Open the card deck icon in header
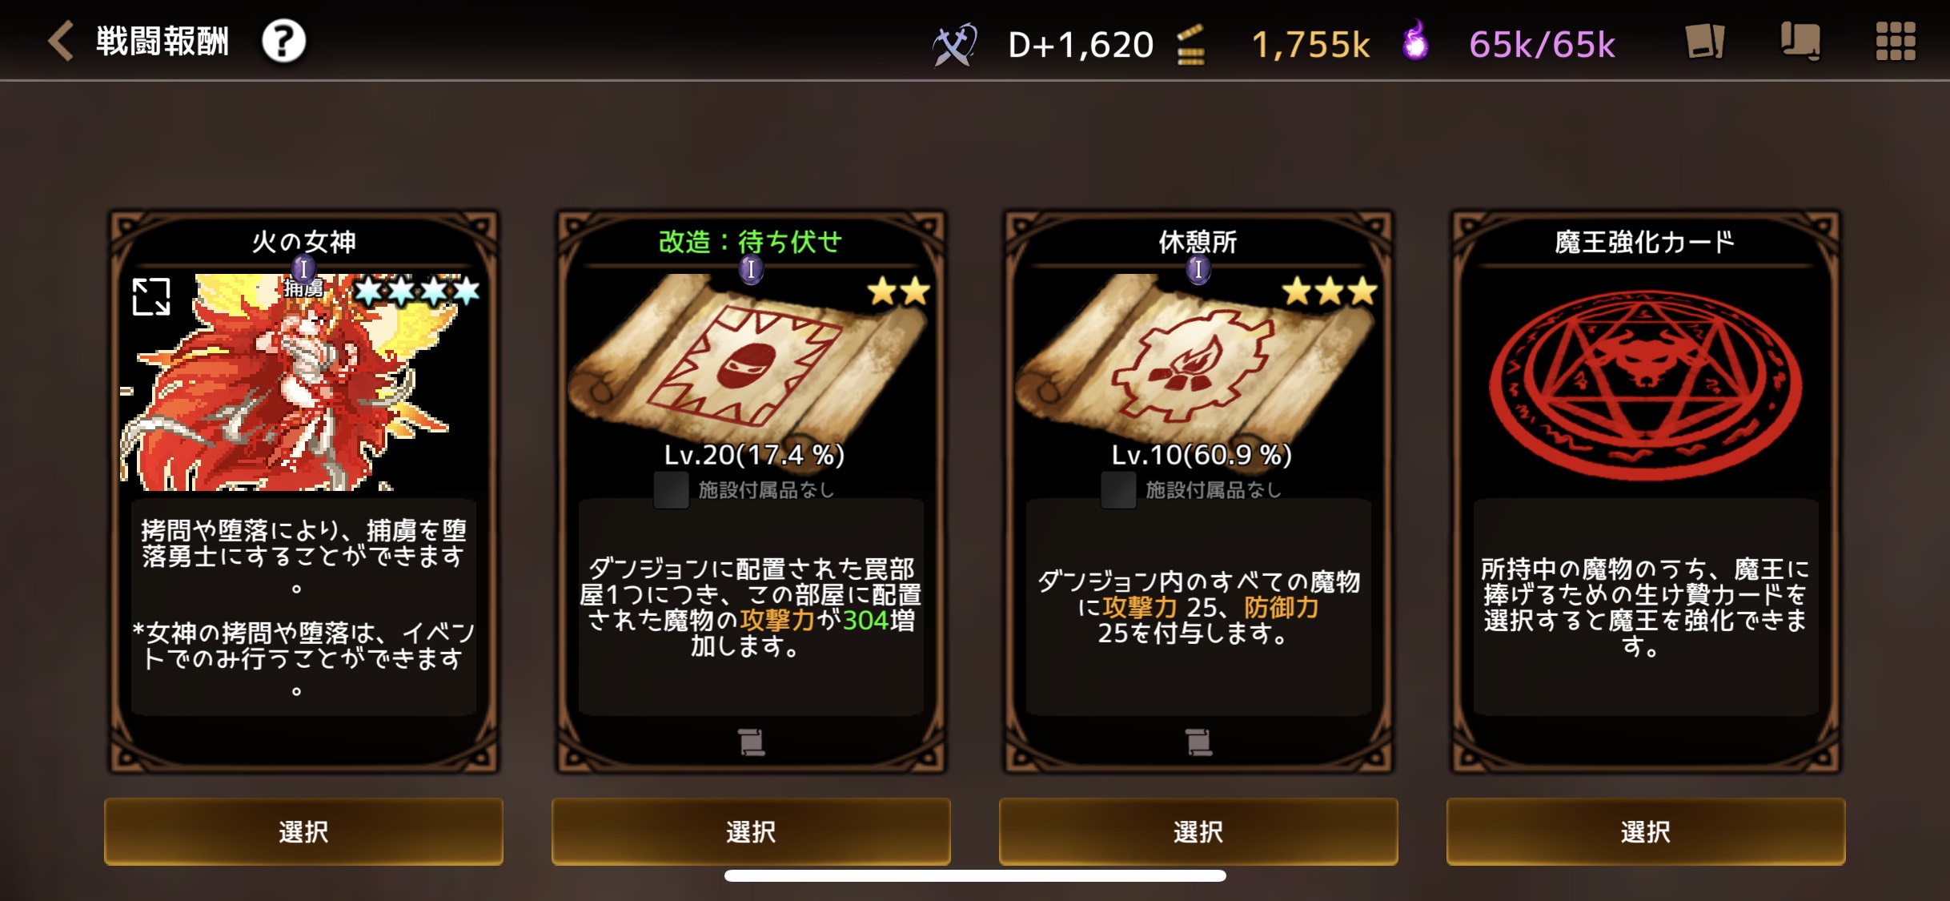This screenshot has width=1950, height=901. pos(1705,41)
